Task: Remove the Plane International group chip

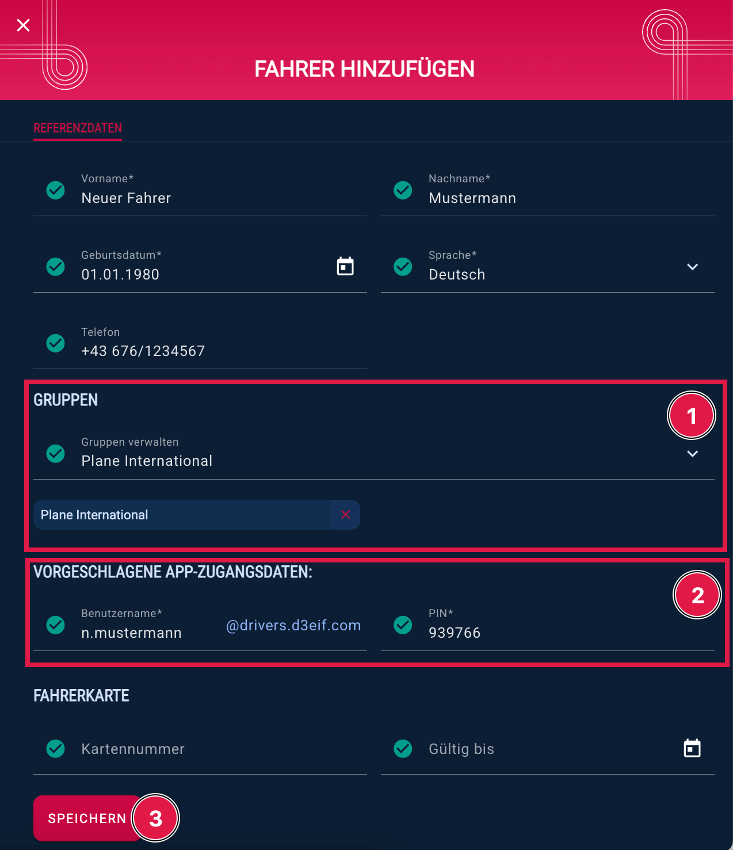Action: [345, 515]
